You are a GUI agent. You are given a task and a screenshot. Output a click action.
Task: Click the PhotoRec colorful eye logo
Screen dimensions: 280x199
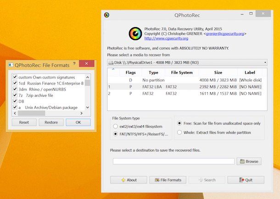pyautogui.click(x=135, y=34)
